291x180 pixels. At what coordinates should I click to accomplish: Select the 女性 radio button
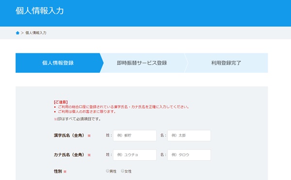(x=123, y=171)
